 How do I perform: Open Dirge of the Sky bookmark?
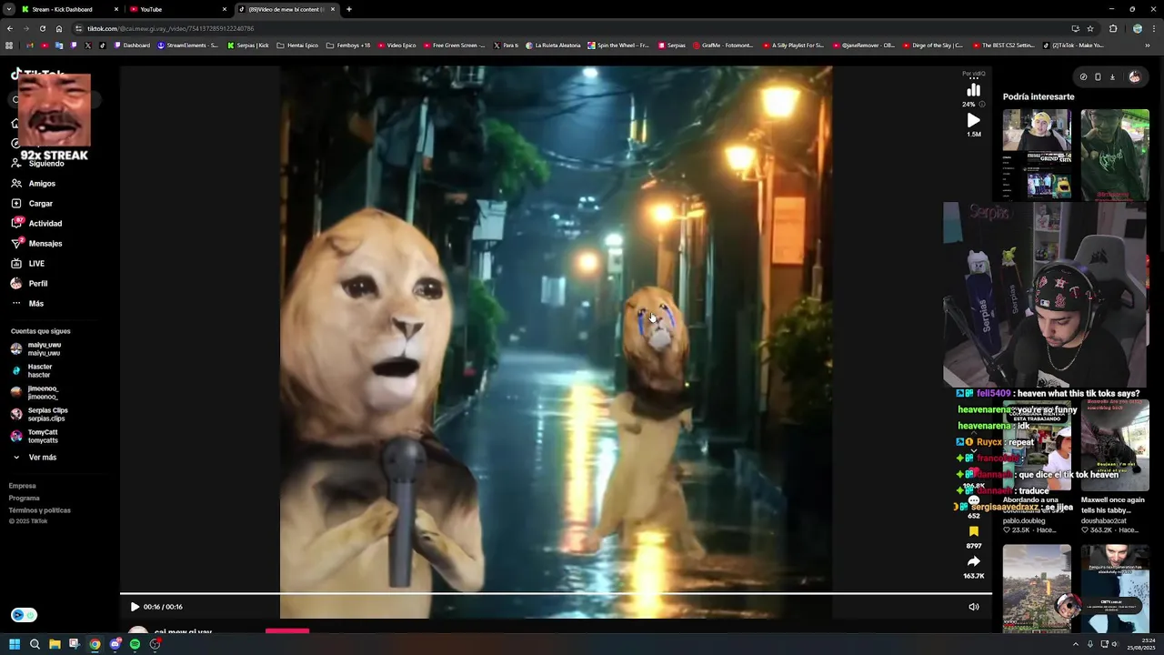[x=932, y=45]
